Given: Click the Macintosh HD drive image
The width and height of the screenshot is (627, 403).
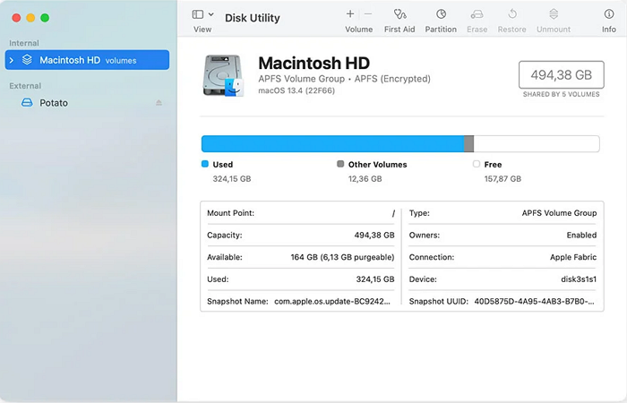Looking at the screenshot, I should (223, 75).
